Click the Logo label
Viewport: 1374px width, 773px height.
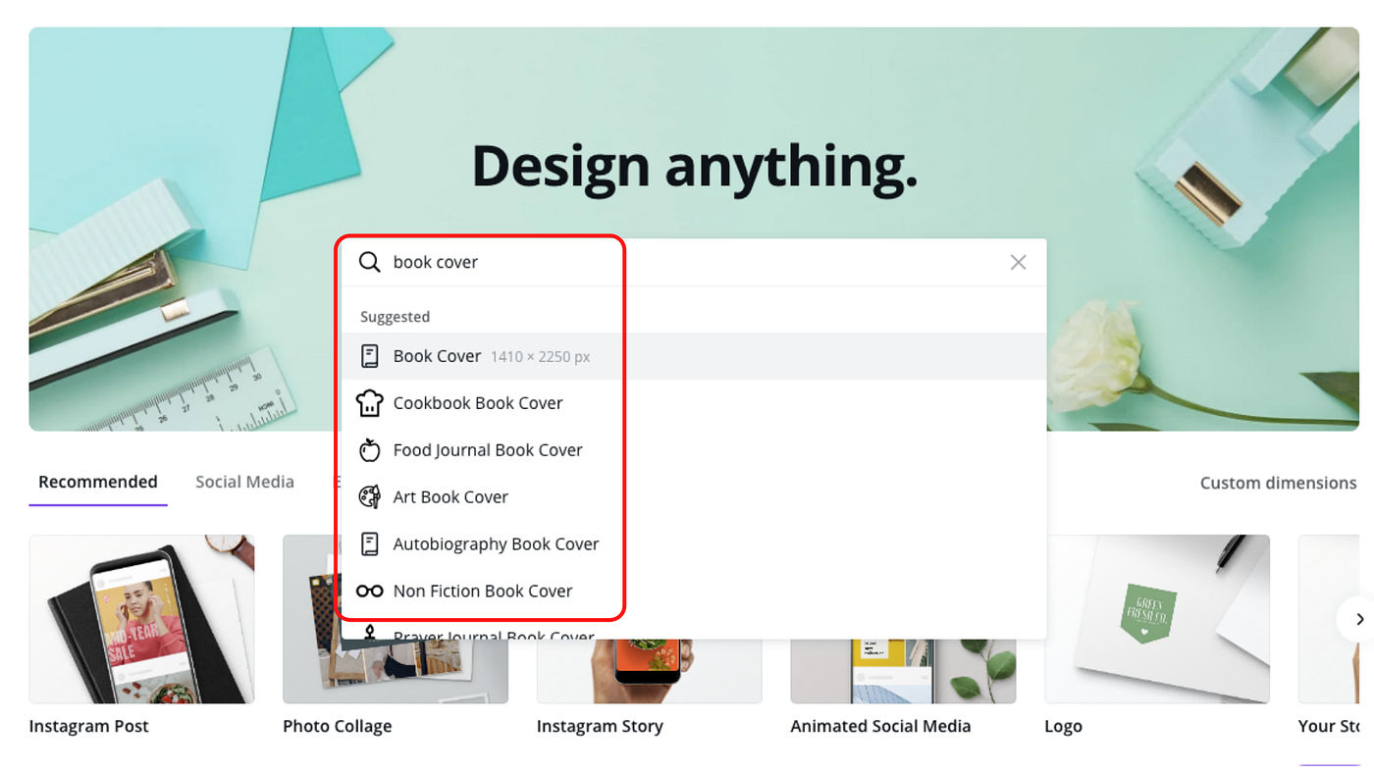[x=1064, y=726]
